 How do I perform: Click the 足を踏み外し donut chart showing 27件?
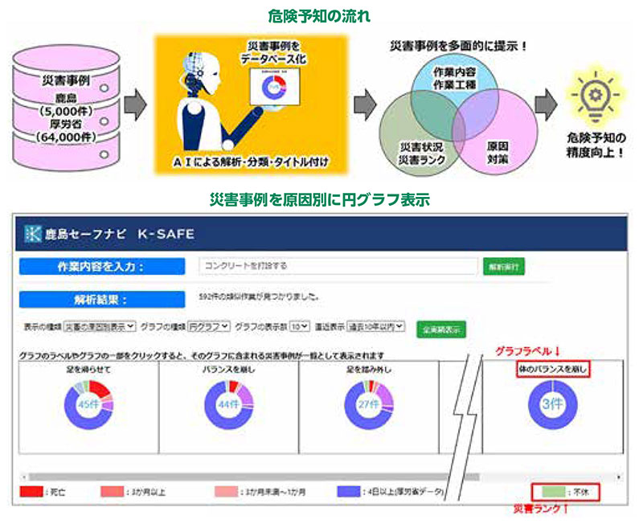(x=368, y=404)
